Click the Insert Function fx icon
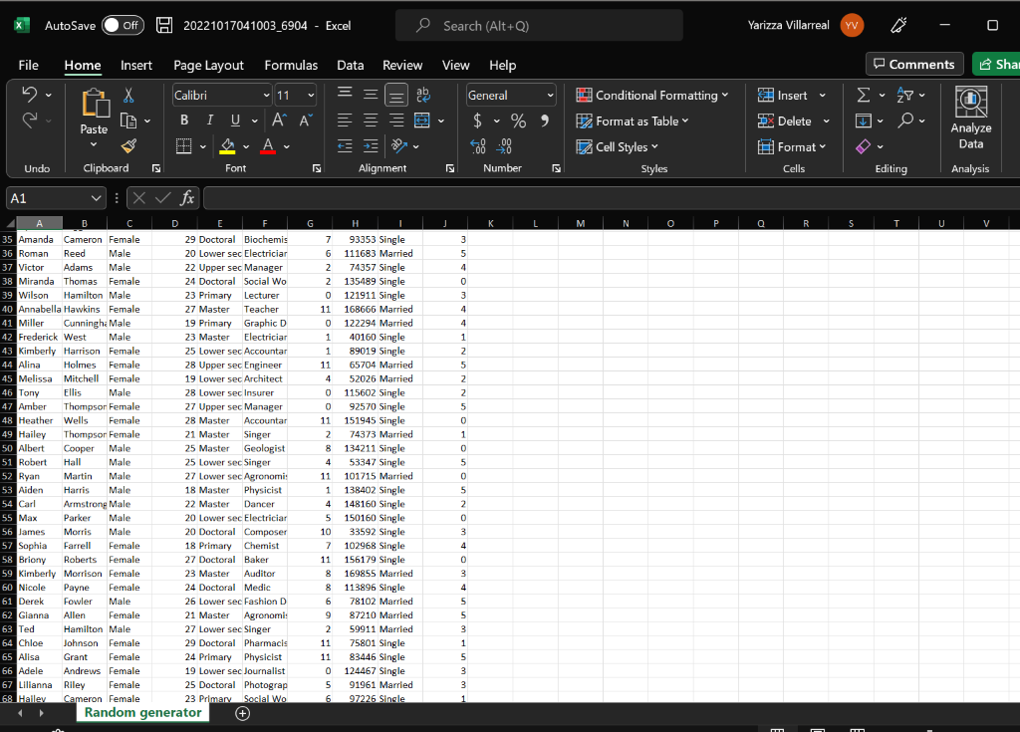Screen dimensions: 1020x732 (187, 198)
